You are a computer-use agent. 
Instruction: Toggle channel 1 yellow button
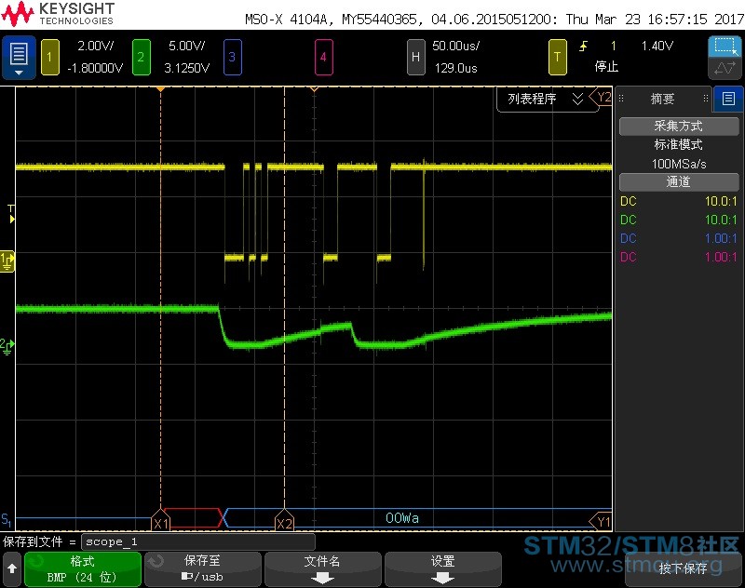(50, 57)
